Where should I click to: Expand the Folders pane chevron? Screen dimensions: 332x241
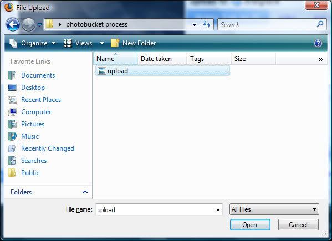85,192
